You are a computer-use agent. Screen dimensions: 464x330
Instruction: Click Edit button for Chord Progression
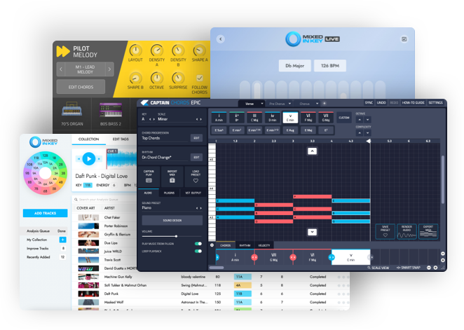coord(196,138)
